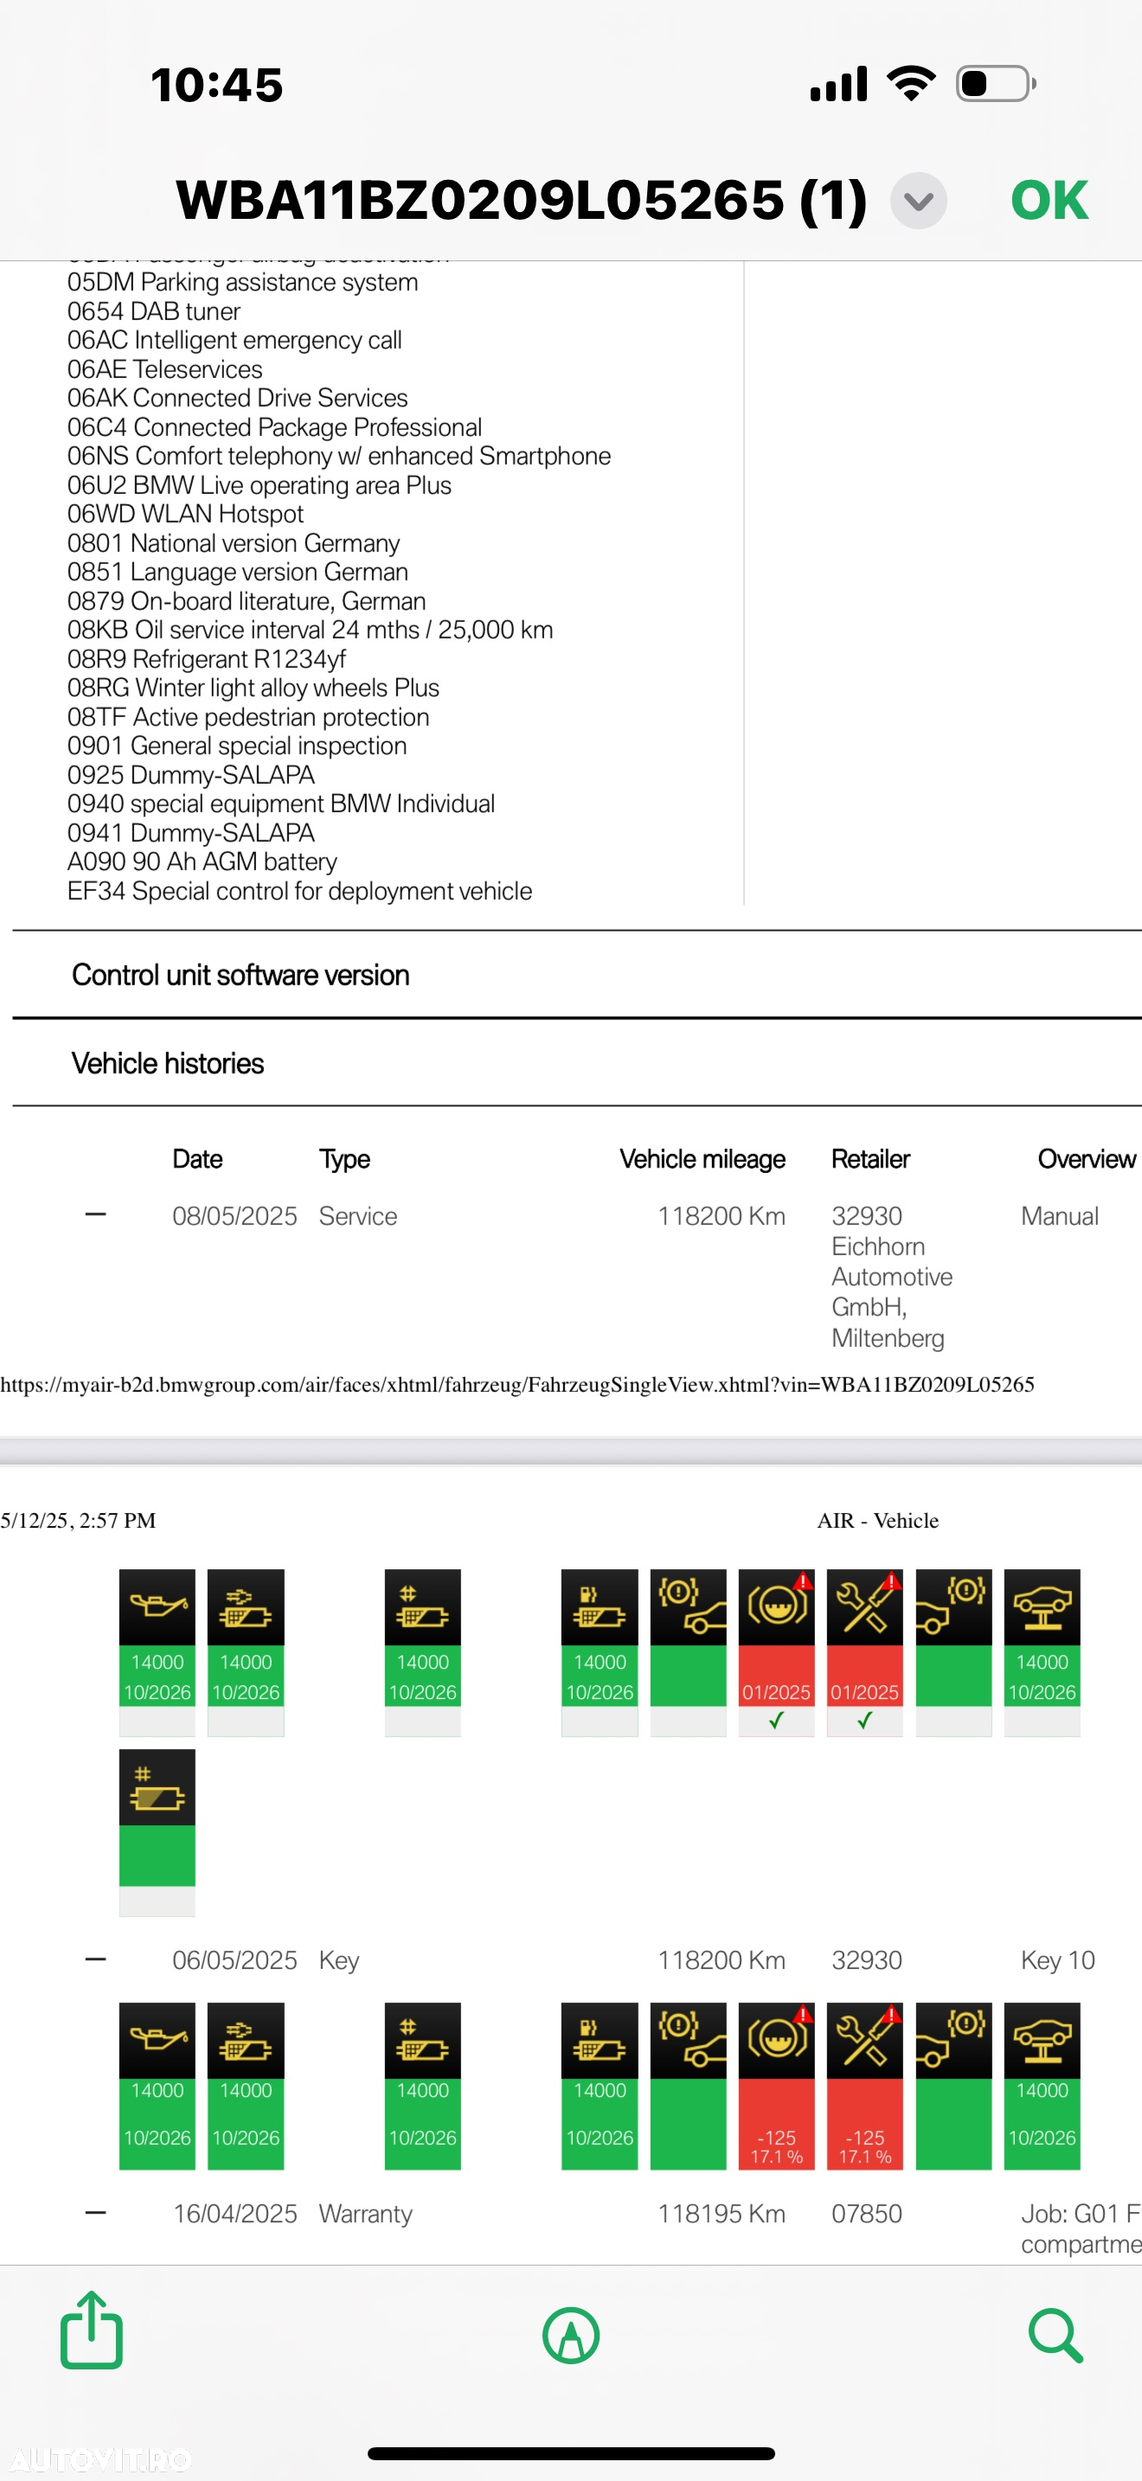
Task: Select option EF34 Special control deployment vehicle
Action: click(299, 891)
